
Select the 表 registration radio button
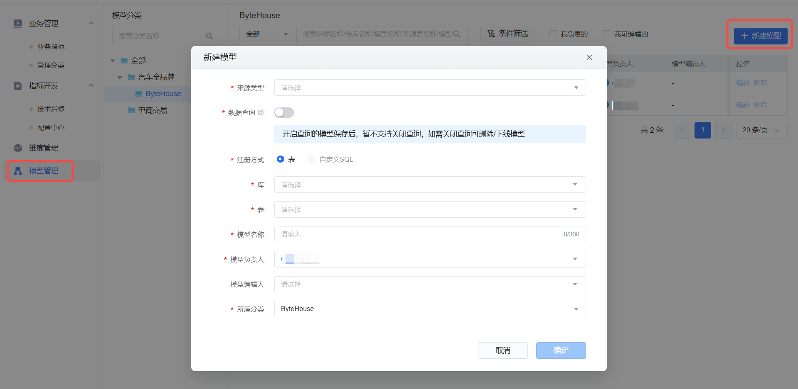(281, 159)
